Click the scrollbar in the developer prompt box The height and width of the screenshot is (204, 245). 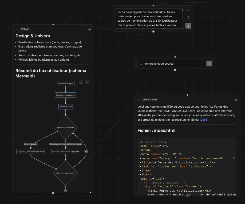coord(183,11)
